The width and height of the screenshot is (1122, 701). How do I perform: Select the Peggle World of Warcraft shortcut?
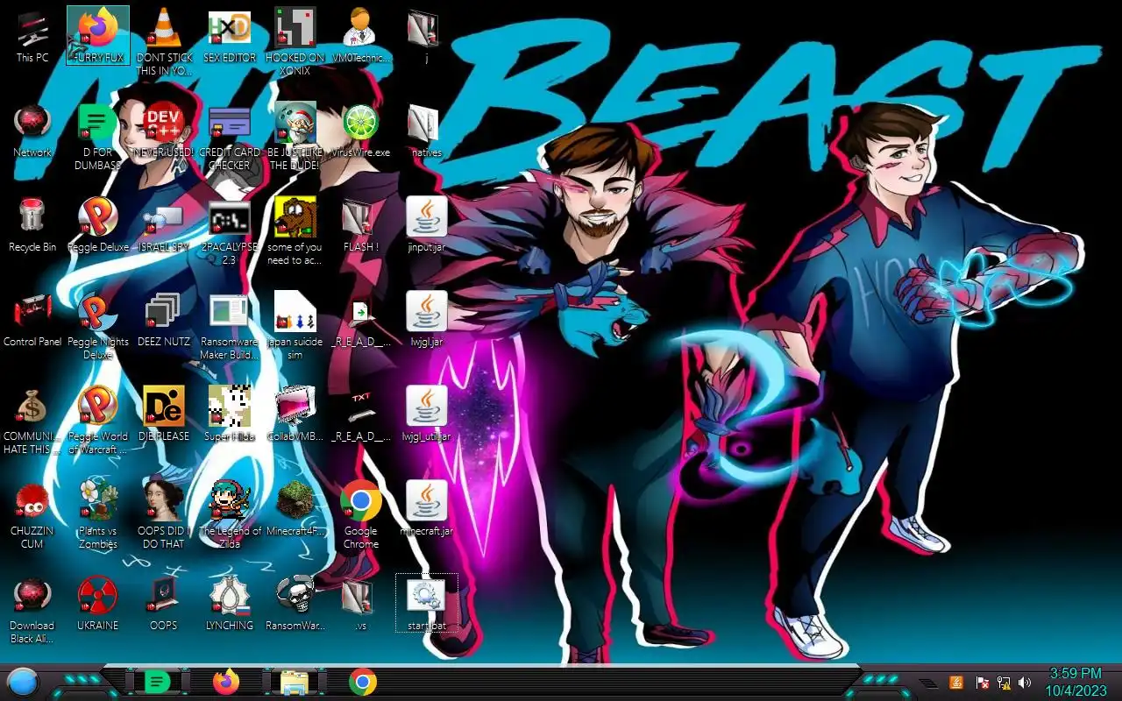(98, 421)
